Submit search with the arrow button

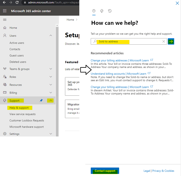pos(171,41)
